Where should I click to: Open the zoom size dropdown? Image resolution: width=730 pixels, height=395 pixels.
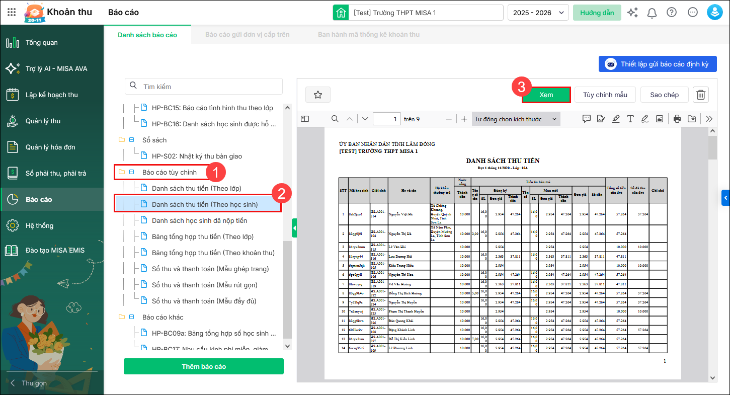coord(516,119)
